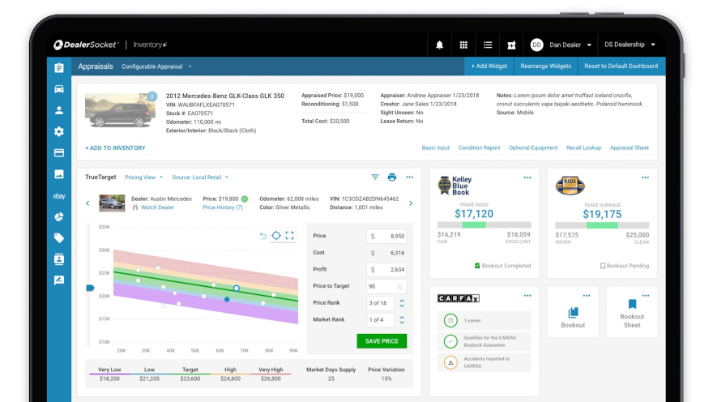This screenshot has height=402, width=713.
Task: Open the notifications bell
Action: (x=440, y=45)
